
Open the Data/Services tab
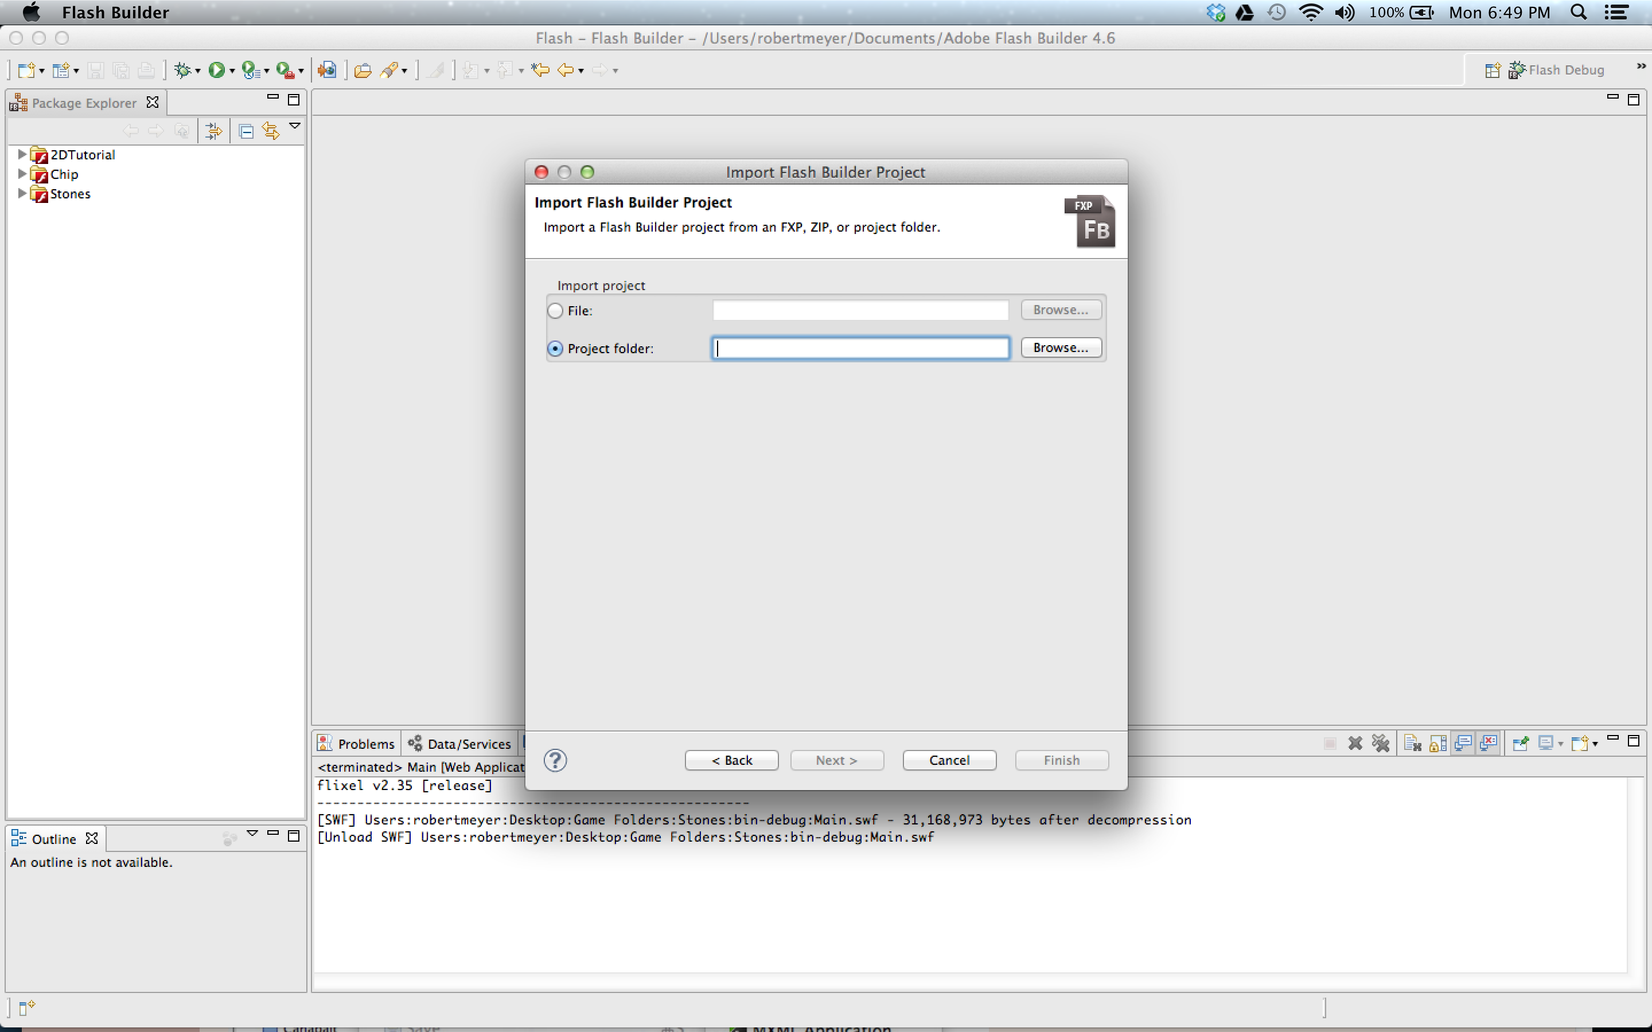coord(460,743)
